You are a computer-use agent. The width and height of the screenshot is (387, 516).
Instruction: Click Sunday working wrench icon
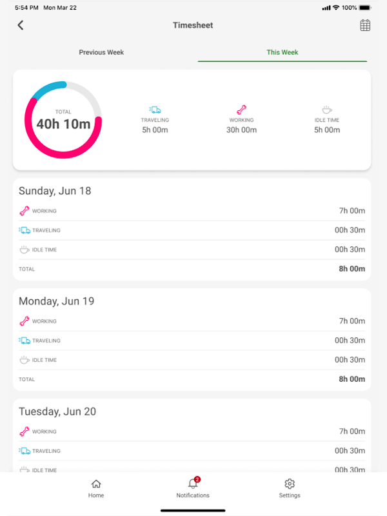pyautogui.click(x=25, y=211)
